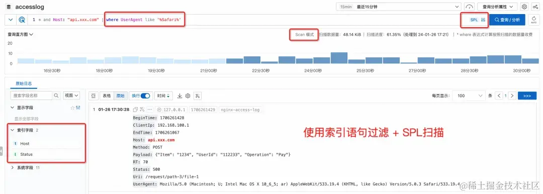
Task: Collapse the 显示字段 section
Action: pos(13,108)
